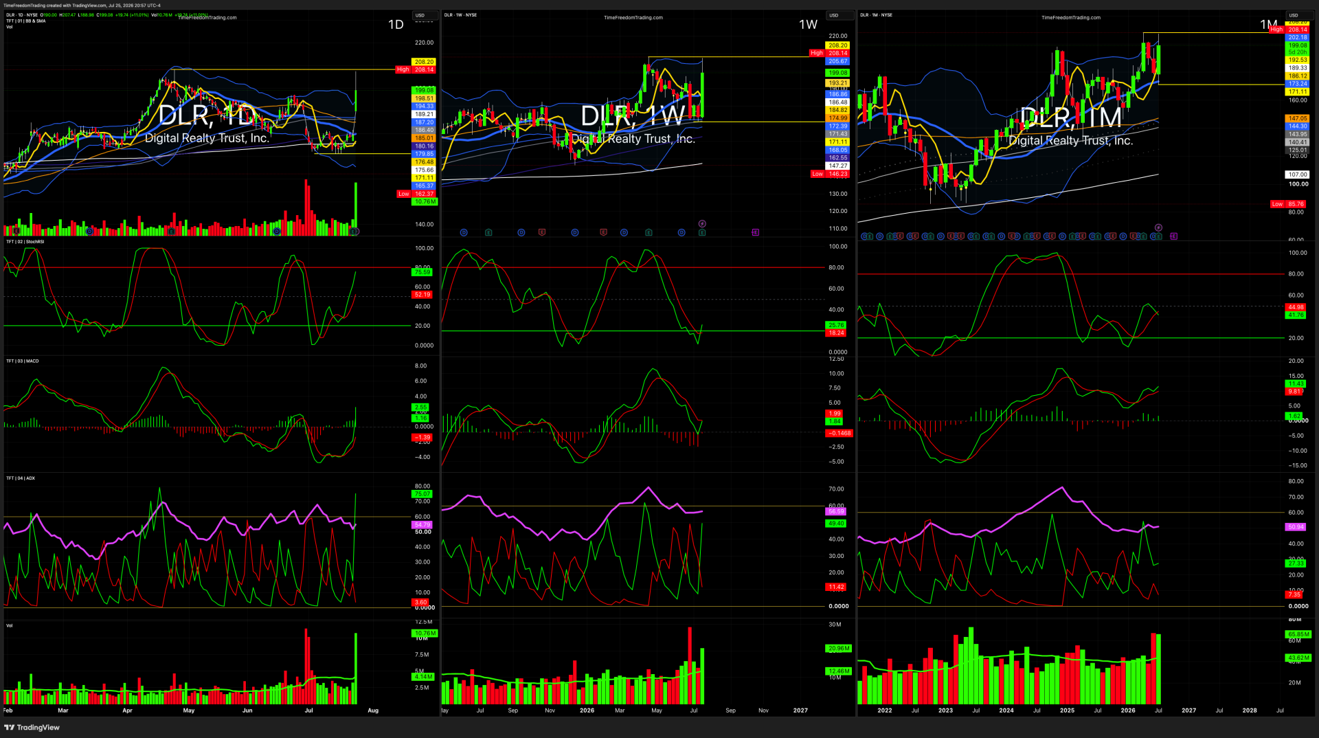The height and width of the screenshot is (738, 1319).
Task: Open the mid-March dividend marker on the daily chart
Action: tap(89, 232)
